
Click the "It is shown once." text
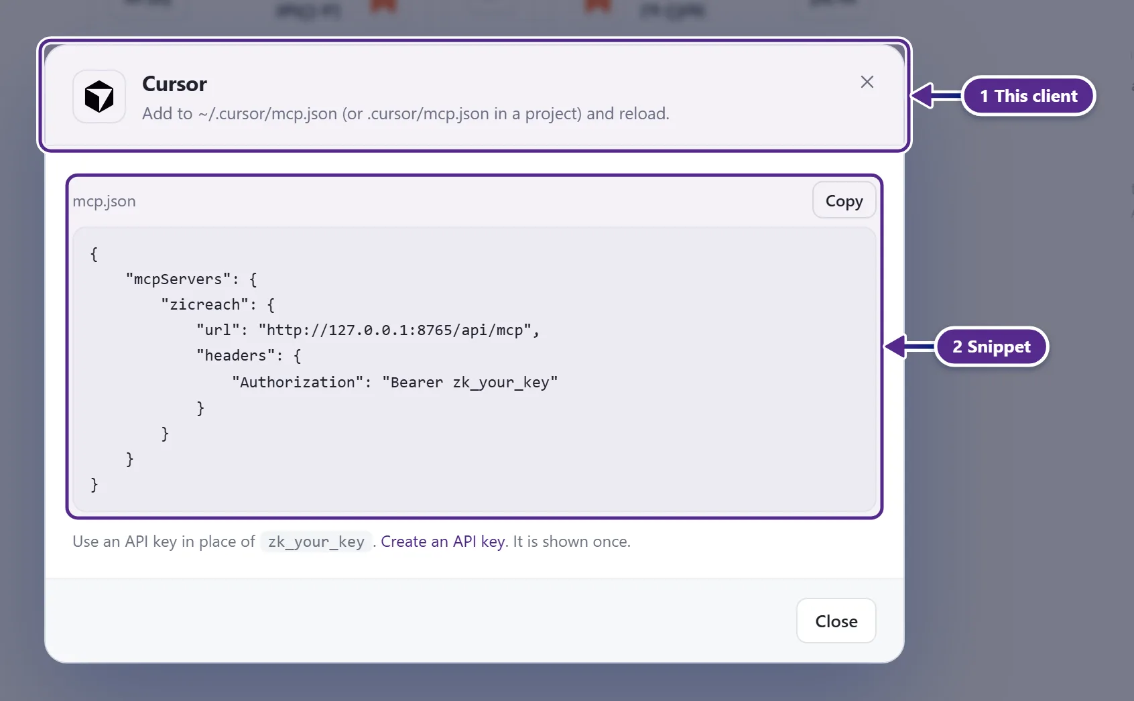572,541
